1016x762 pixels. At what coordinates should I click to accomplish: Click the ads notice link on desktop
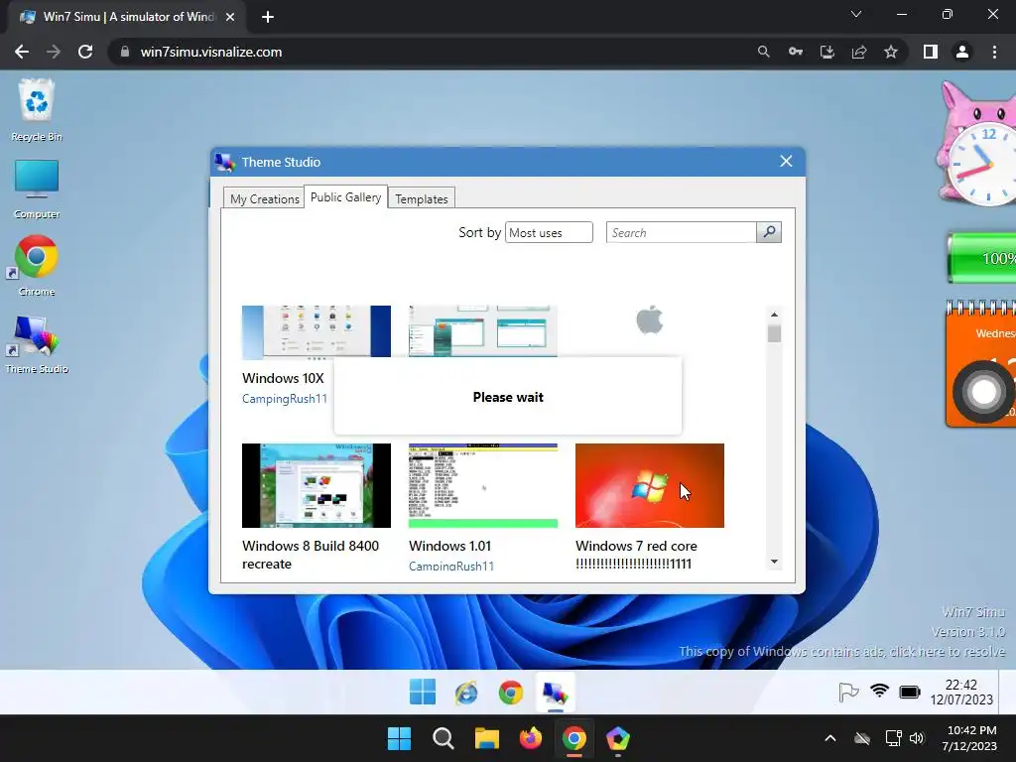tap(841, 651)
